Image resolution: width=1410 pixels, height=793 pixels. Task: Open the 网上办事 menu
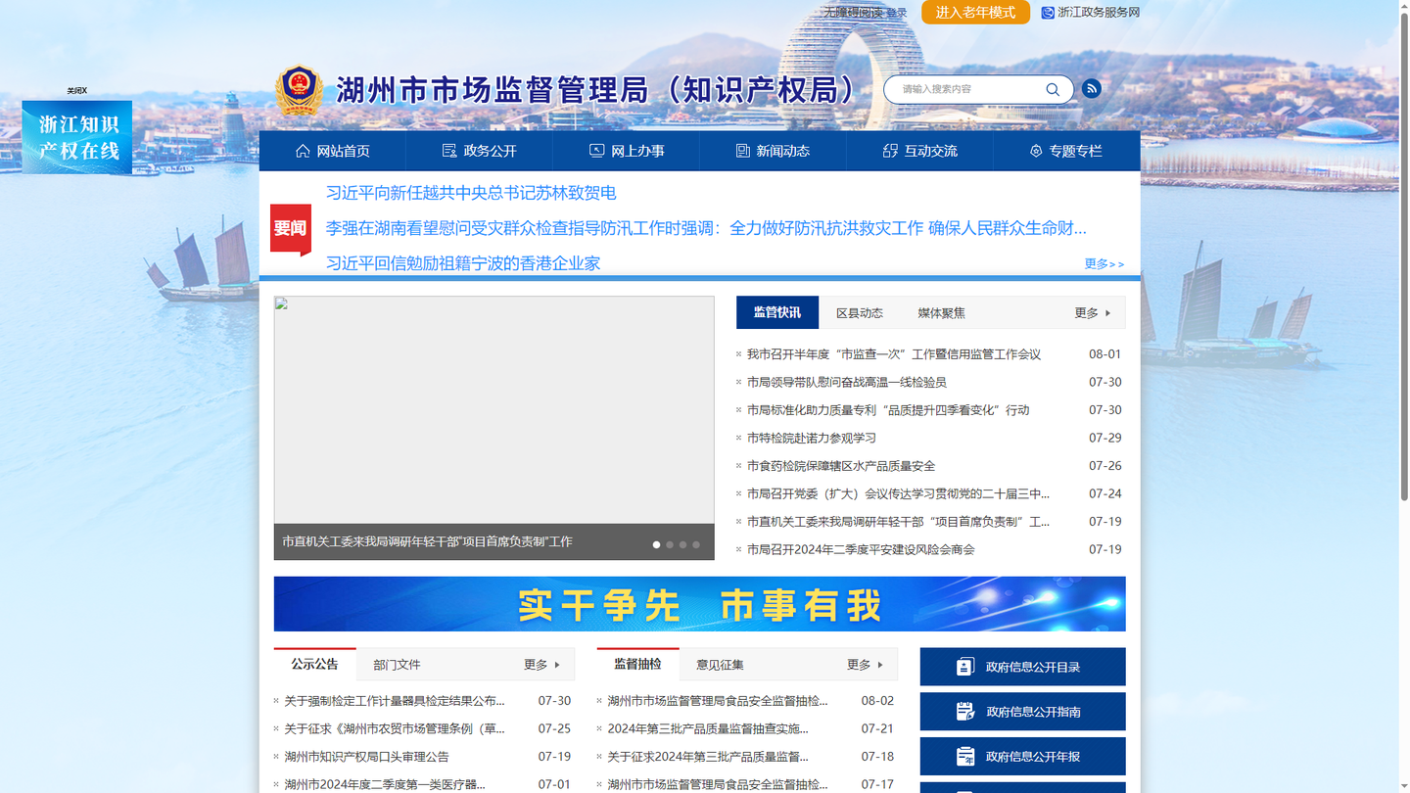pos(627,151)
